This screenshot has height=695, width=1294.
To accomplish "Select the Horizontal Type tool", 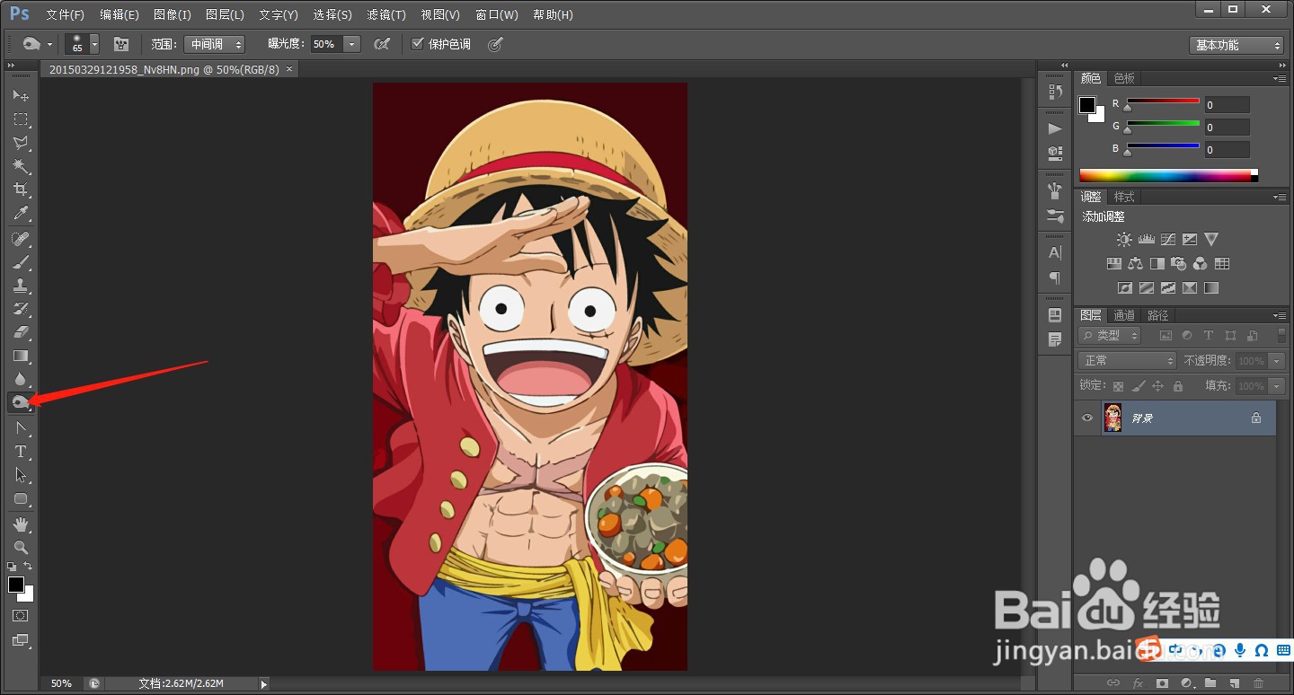I will point(21,452).
